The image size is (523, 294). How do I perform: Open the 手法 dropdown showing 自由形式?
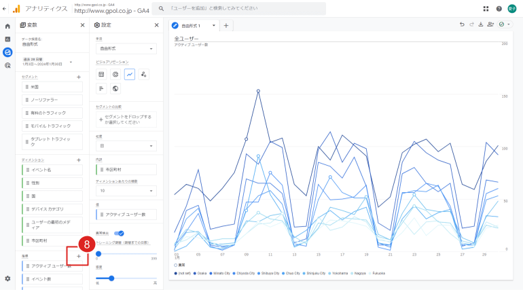pos(126,49)
